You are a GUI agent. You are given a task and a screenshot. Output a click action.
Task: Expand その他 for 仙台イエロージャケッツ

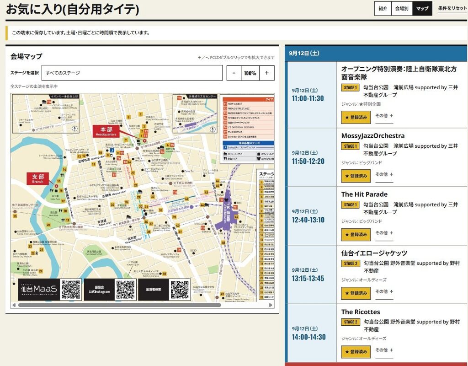tap(384, 291)
